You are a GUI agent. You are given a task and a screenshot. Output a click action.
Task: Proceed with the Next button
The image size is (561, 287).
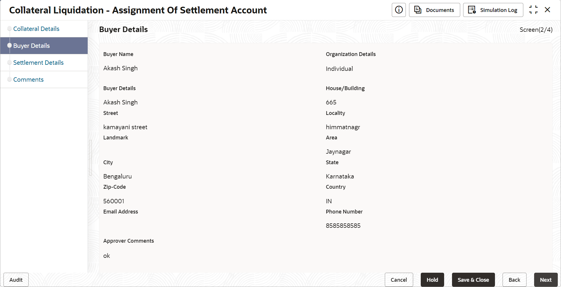point(546,280)
